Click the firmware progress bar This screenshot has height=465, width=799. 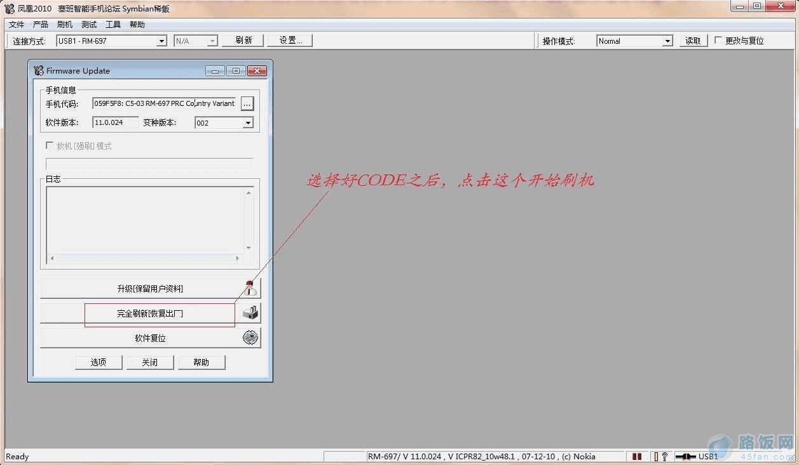coord(149,164)
